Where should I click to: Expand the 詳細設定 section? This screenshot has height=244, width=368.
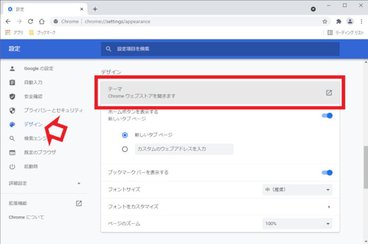[45, 183]
